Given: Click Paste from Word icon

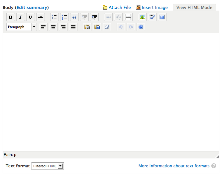Looking at the screenshot, I should [97, 27].
